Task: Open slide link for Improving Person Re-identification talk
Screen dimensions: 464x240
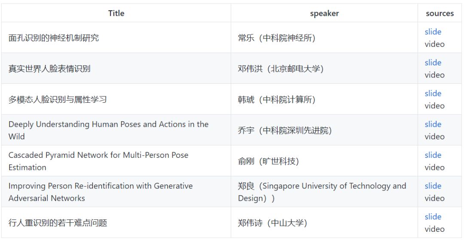Action: 433,186
